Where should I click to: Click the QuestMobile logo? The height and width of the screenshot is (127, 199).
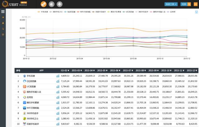15,4
